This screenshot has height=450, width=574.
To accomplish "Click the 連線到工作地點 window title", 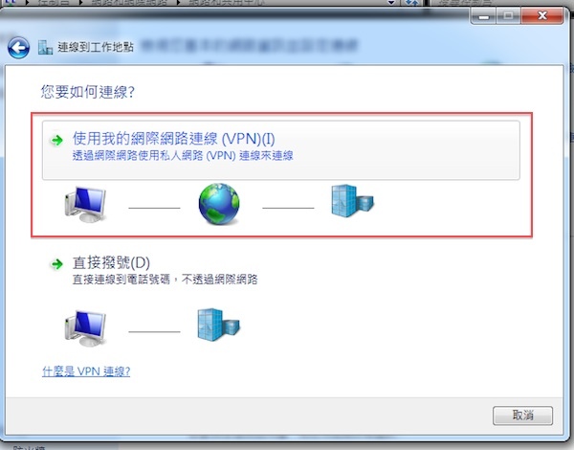I will pyautogui.click(x=96, y=47).
